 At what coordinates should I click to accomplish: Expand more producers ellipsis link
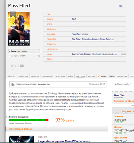[x=113, y=39]
